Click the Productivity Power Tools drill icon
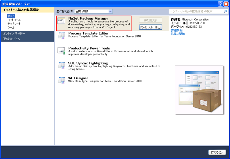Viewport: 230px width, 159px height. pos(61,51)
